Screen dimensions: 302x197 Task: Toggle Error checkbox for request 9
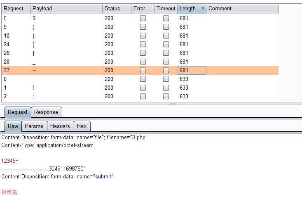(x=143, y=27)
